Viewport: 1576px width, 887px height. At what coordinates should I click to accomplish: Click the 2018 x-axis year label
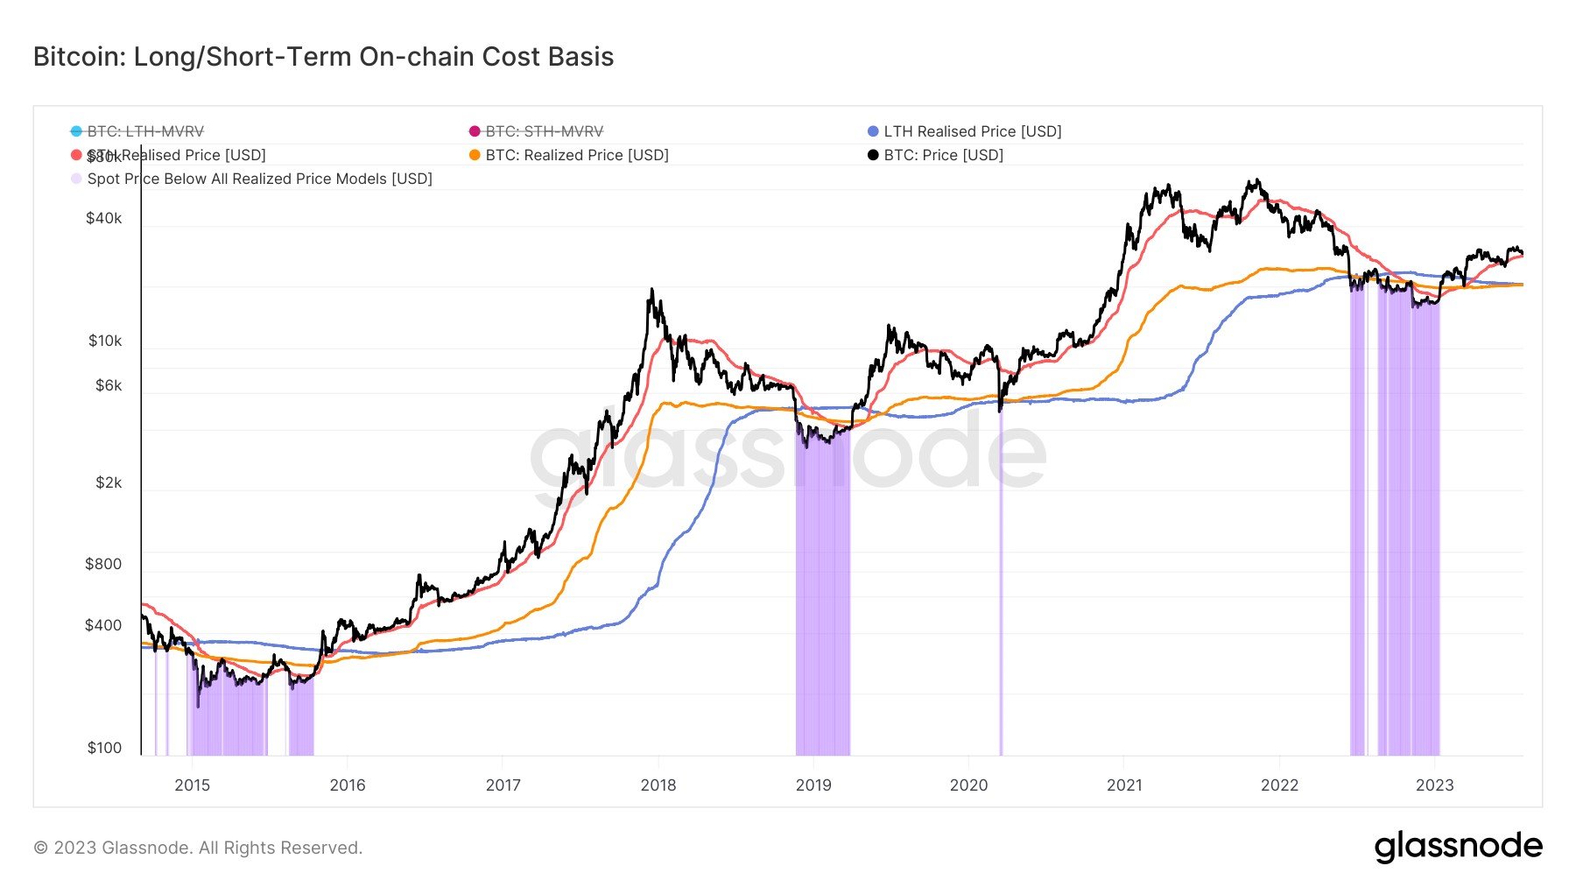(658, 785)
